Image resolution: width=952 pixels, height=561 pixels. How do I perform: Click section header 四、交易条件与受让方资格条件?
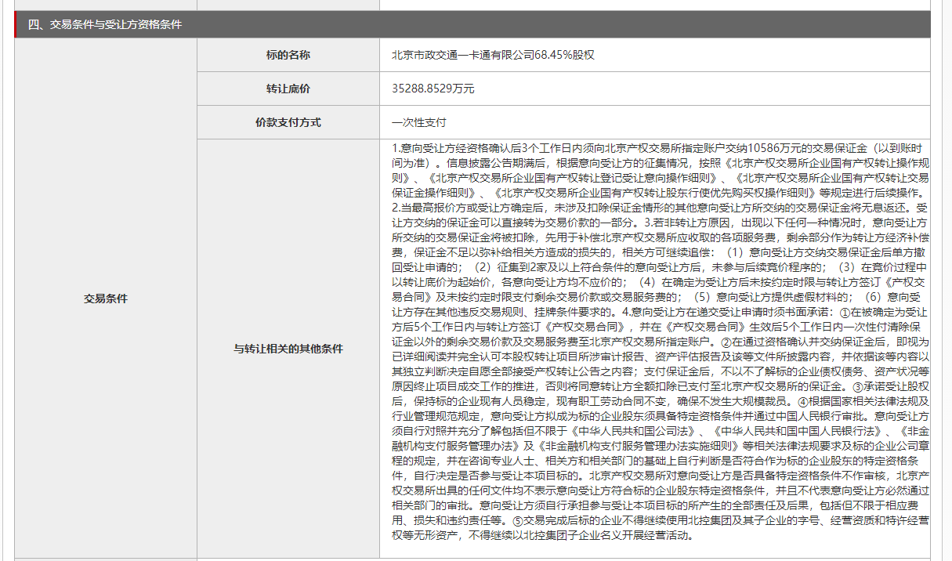coord(472,24)
